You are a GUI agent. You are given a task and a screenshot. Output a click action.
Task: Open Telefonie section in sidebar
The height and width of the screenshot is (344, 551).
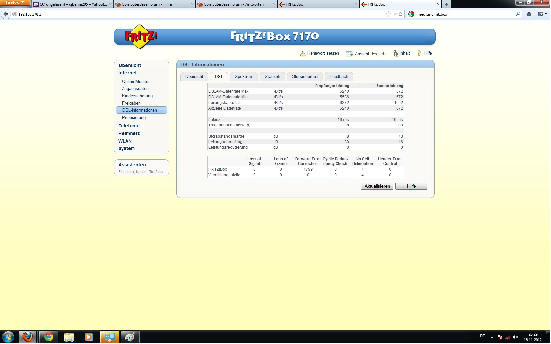[x=129, y=126]
